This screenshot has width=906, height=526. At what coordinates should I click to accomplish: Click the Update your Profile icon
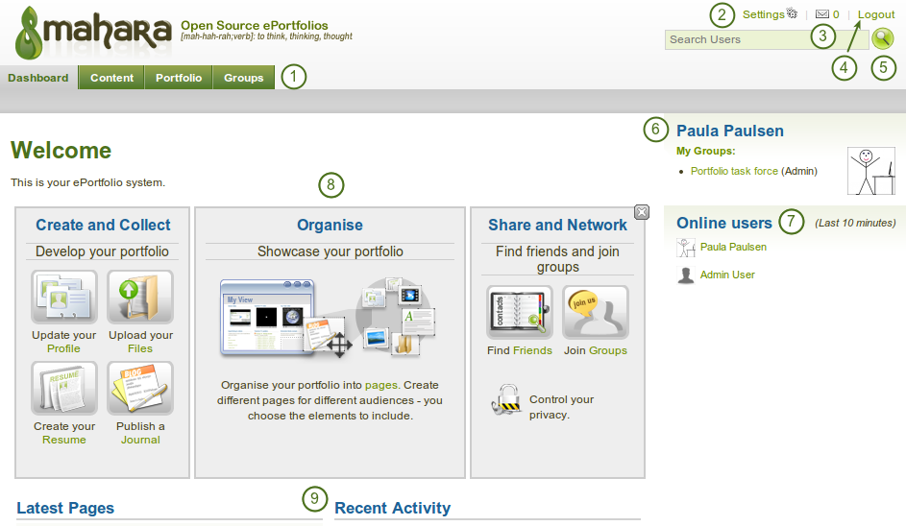pyautogui.click(x=63, y=298)
